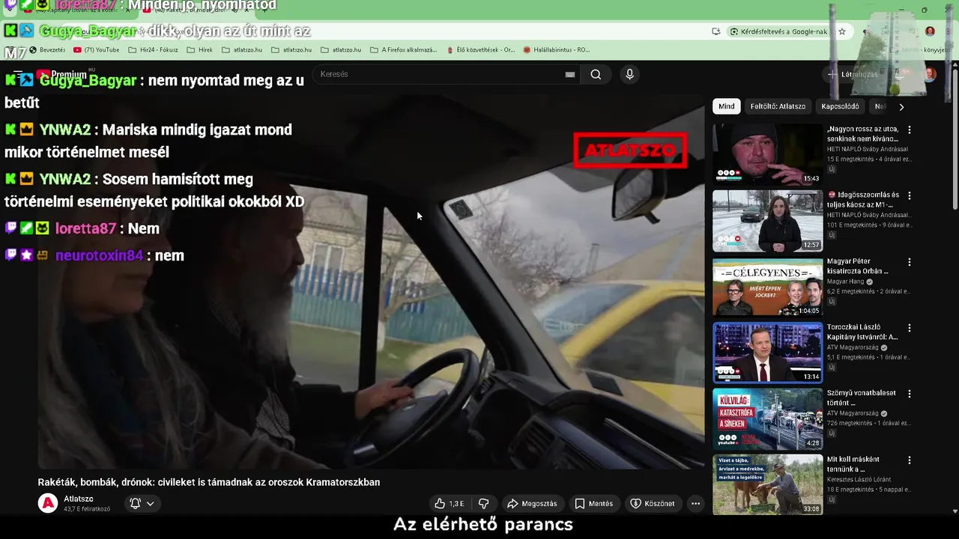The width and height of the screenshot is (959, 539).
Task: Open the Szörnyű vonatbaleset történt title
Action: (862, 398)
